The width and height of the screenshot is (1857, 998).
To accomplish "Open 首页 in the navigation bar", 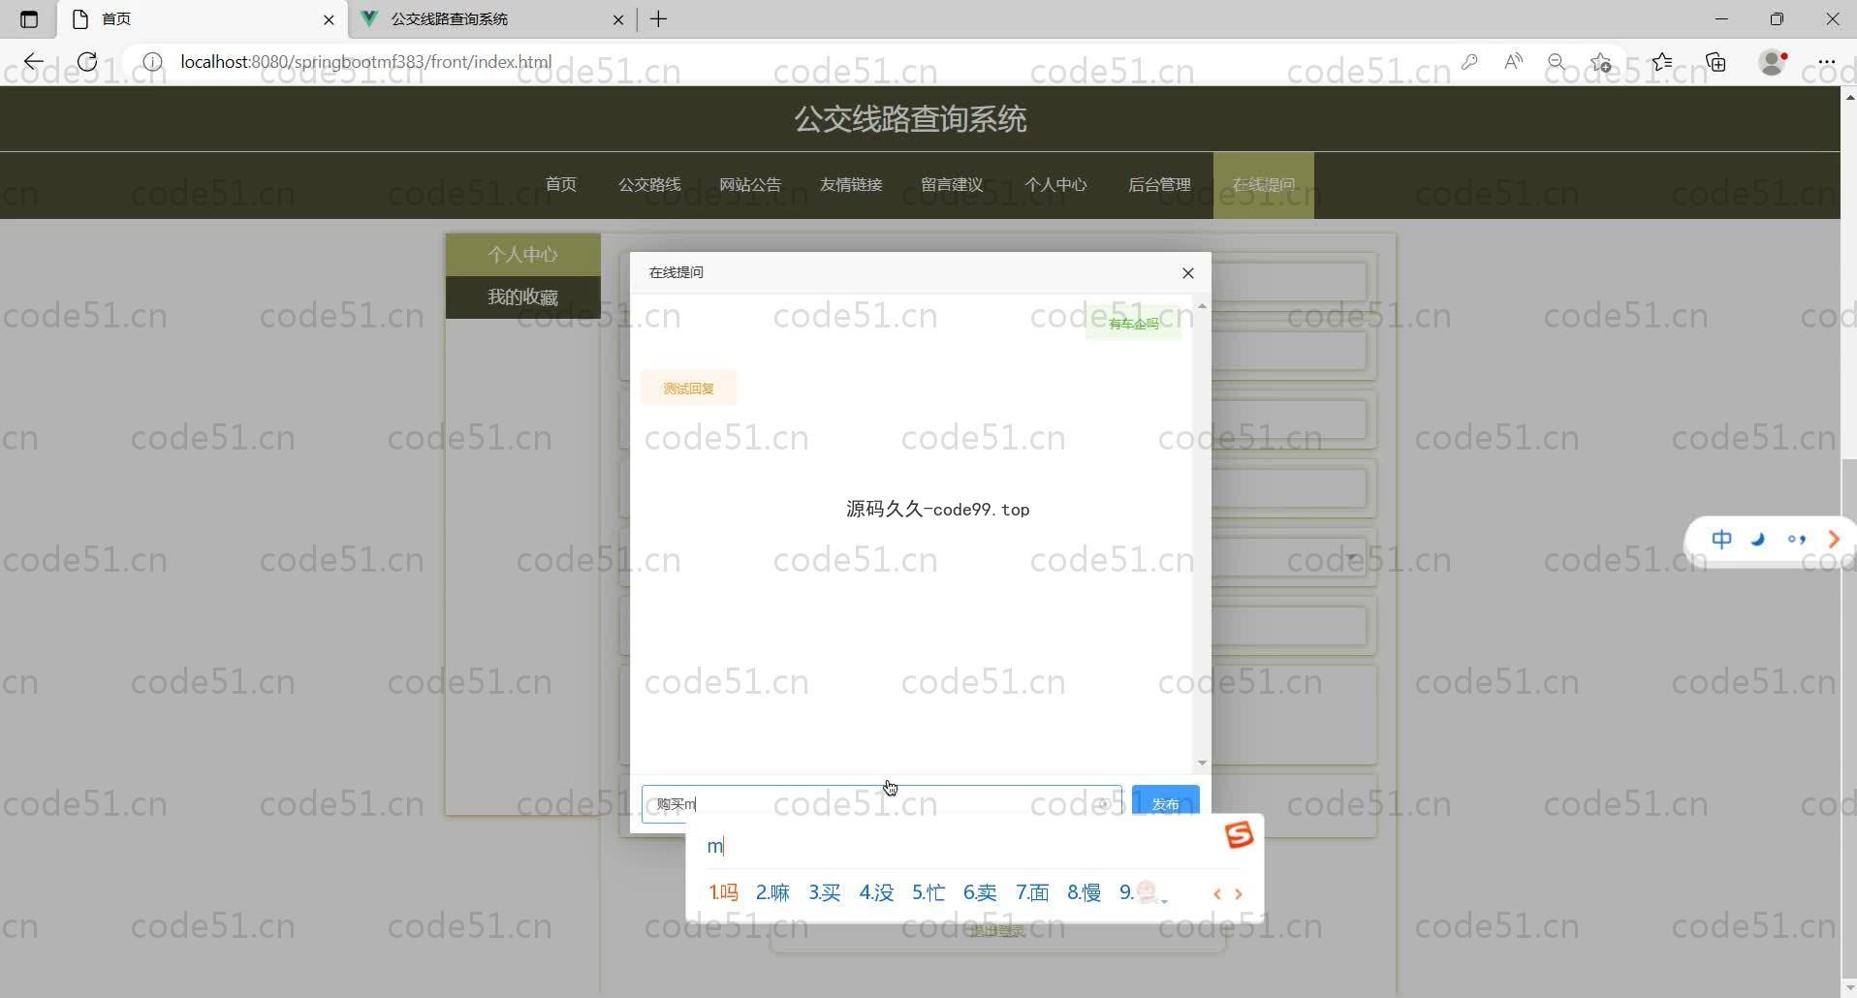I will click(561, 185).
